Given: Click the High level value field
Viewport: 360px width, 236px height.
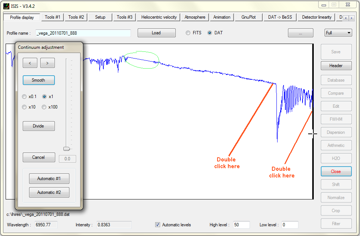Looking at the screenshot, I should 241,225.
